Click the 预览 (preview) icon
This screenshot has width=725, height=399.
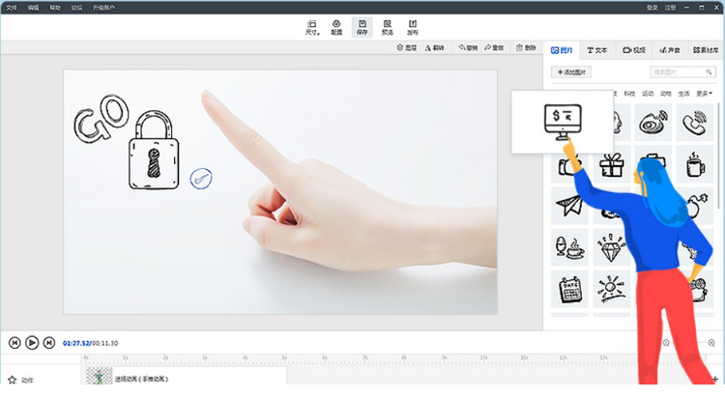pos(388,26)
